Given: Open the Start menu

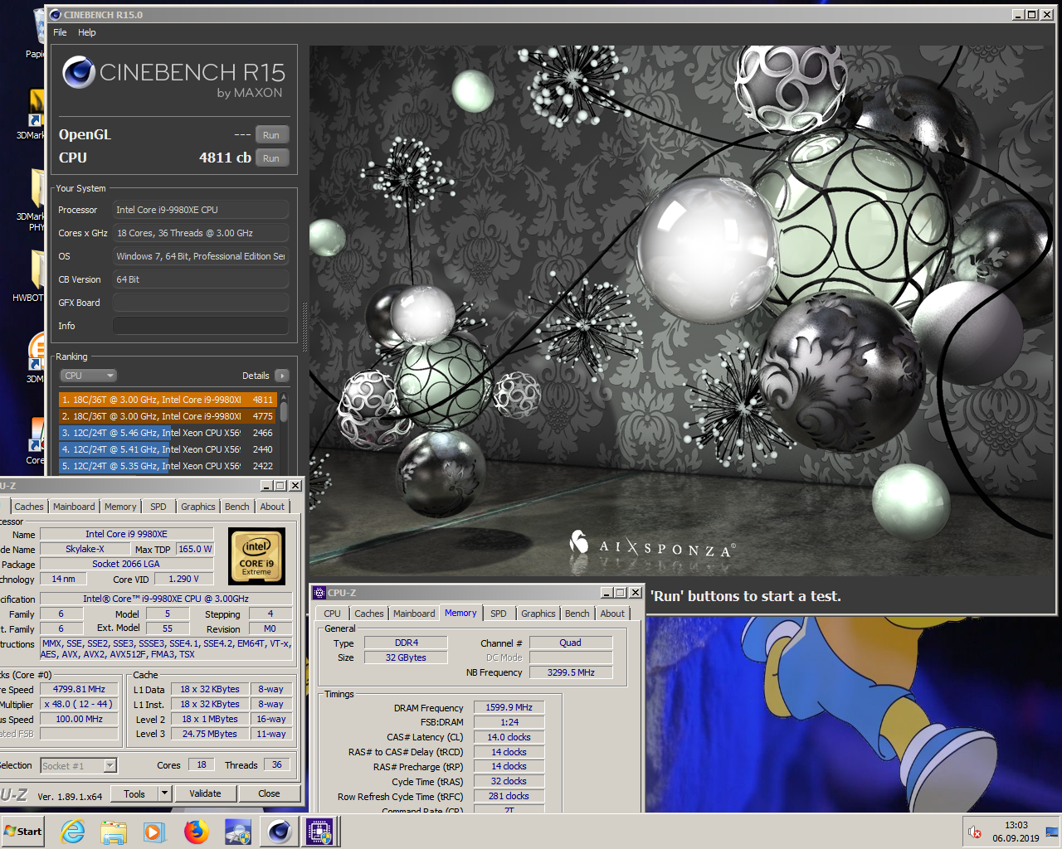Looking at the screenshot, I should pos(23,832).
